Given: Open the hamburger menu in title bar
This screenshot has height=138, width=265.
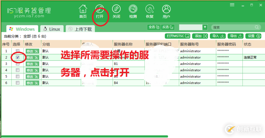Looking at the screenshot, I should pyautogui.click(x=232, y=5).
